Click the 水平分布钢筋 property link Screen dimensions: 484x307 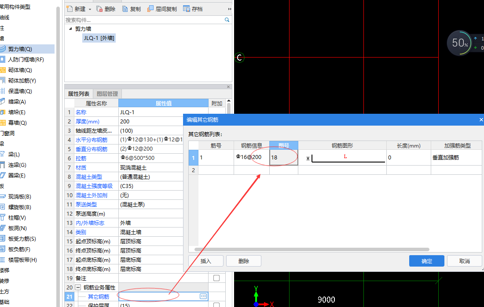point(92,140)
